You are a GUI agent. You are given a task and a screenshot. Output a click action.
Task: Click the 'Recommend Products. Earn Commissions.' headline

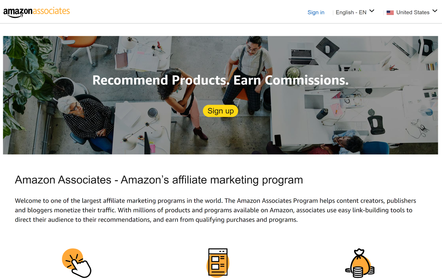(x=220, y=80)
